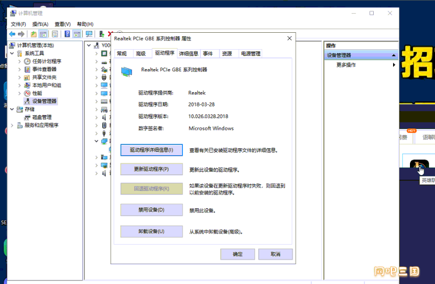Viewport: 435px width, 284px height.
Task: Select 性能 in the console tree
Action: pyautogui.click(x=37, y=93)
